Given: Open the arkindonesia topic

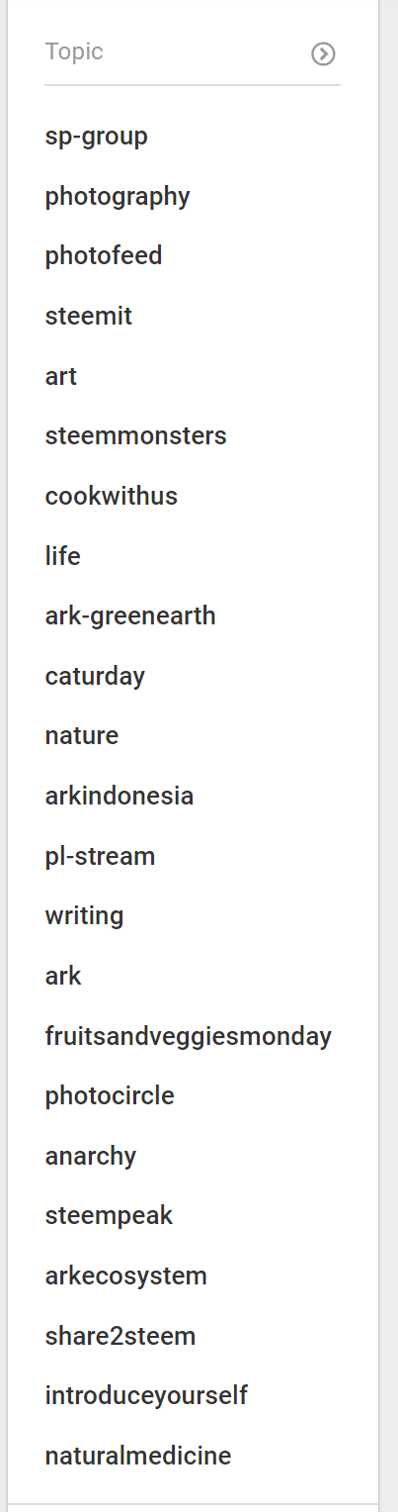Looking at the screenshot, I should pos(119,797).
